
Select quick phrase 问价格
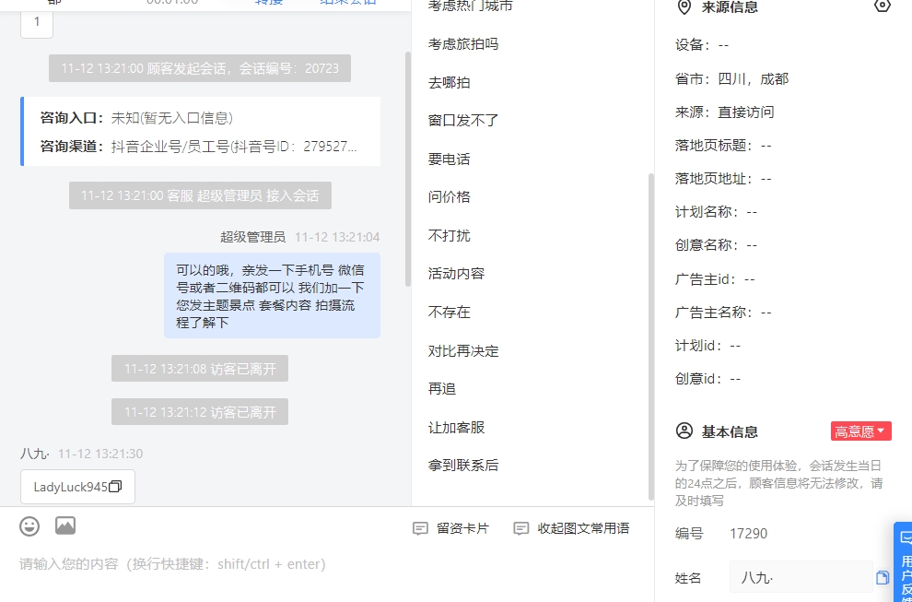[x=449, y=196]
